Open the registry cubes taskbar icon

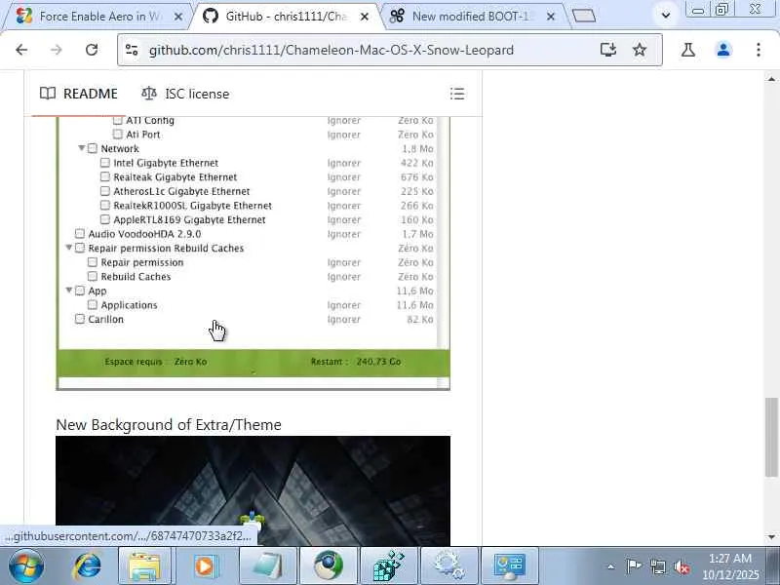388,566
